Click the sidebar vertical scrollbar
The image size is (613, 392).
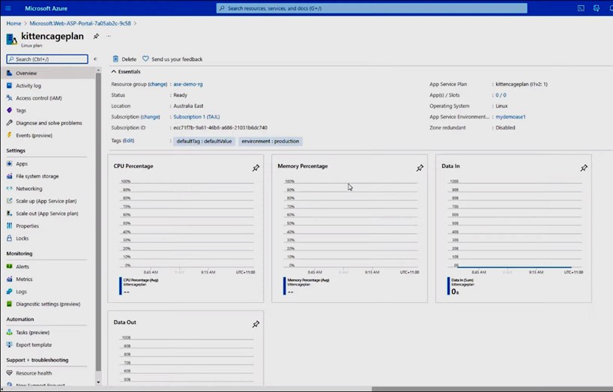[x=98, y=222]
